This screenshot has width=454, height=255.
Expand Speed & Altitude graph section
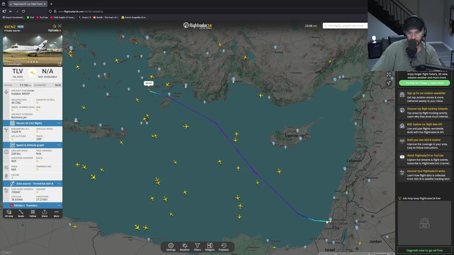[33, 145]
